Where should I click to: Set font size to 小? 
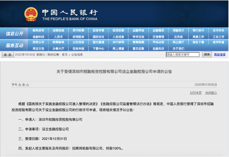coord(27,85)
